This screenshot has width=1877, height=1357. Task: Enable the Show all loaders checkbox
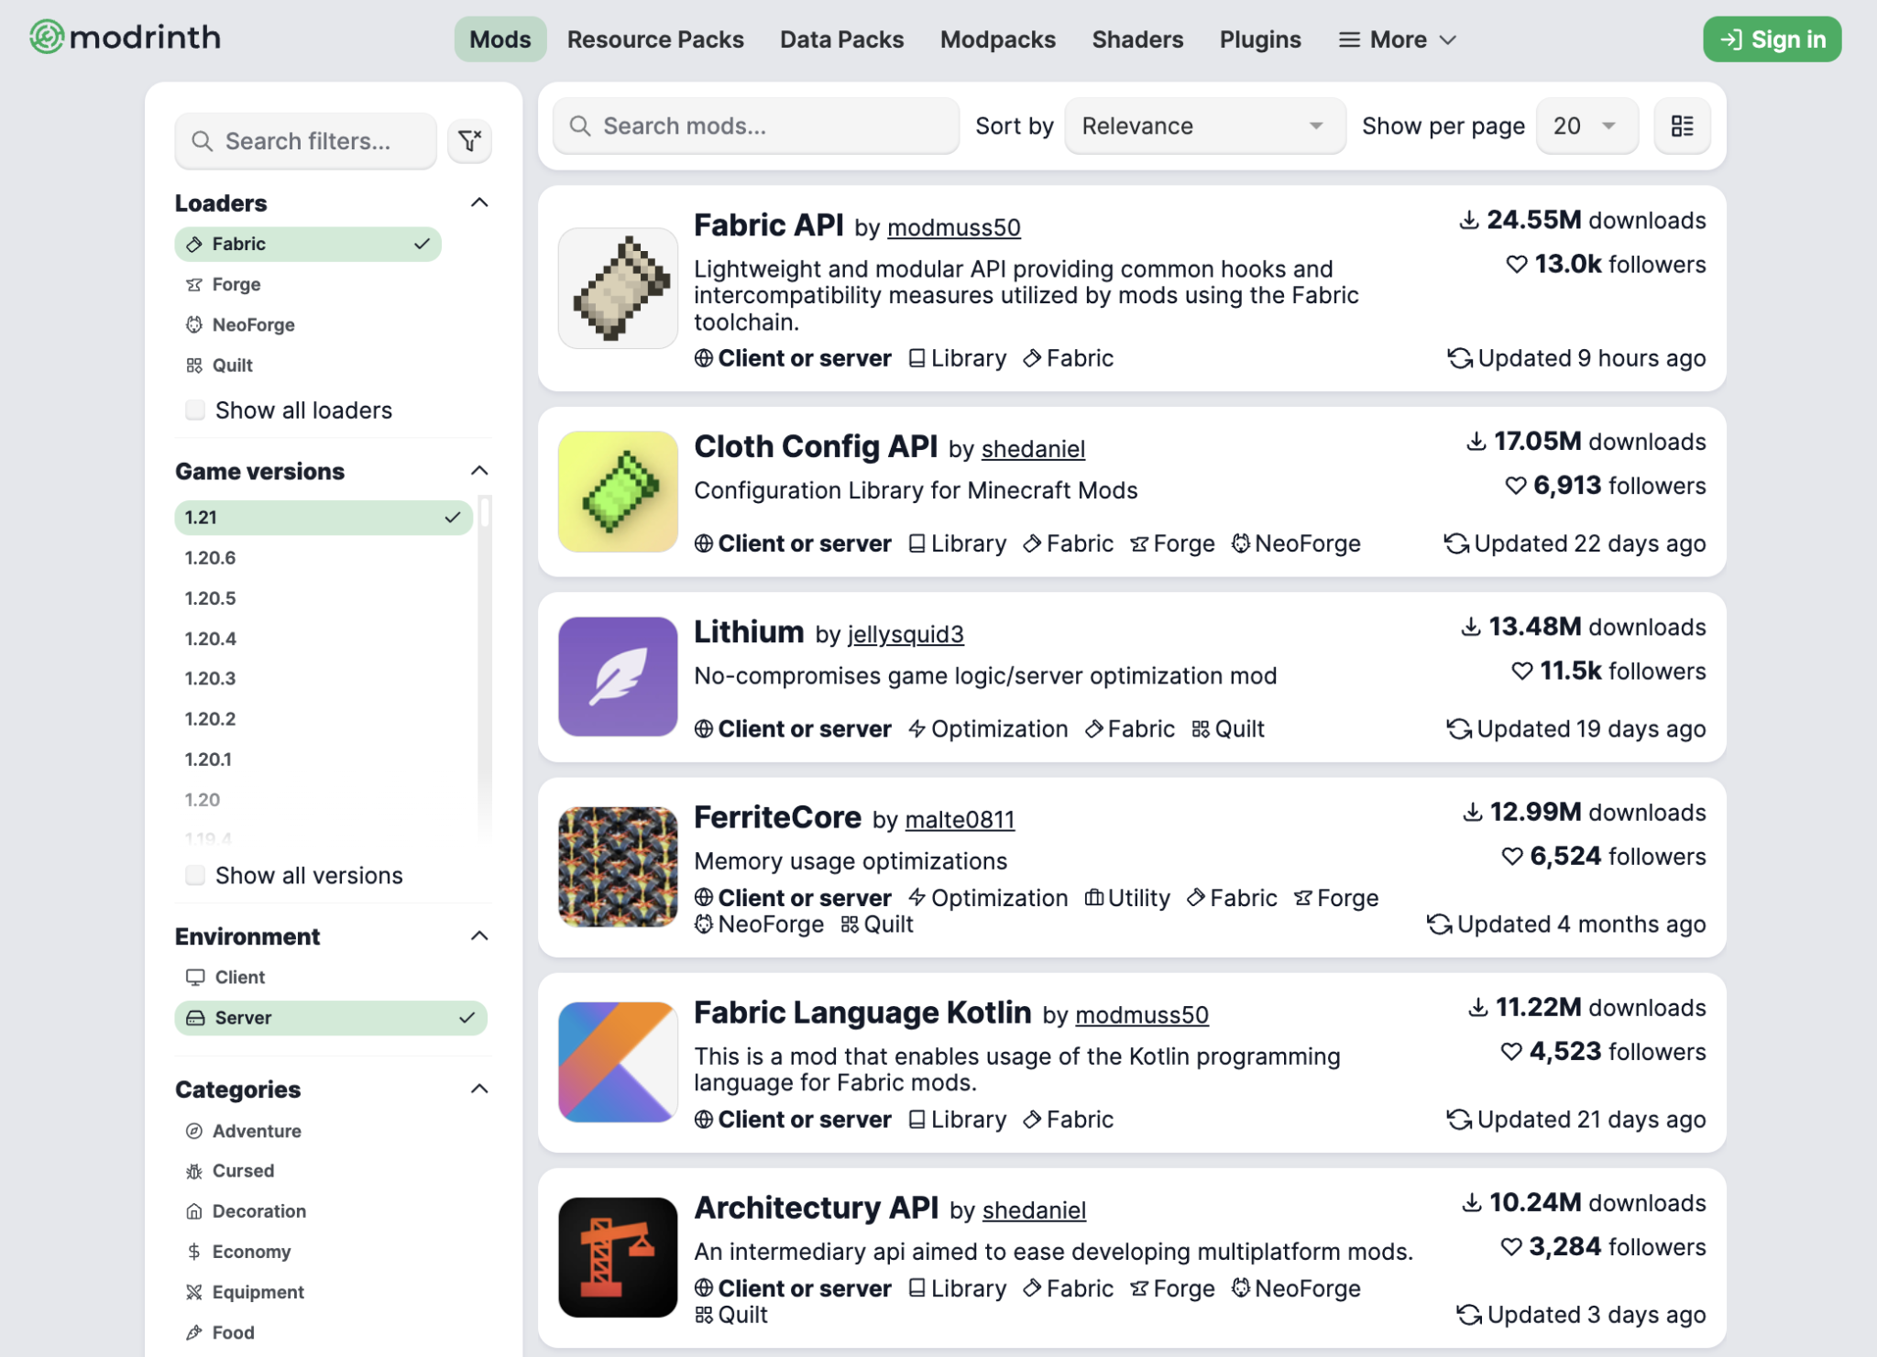click(195, 410)
